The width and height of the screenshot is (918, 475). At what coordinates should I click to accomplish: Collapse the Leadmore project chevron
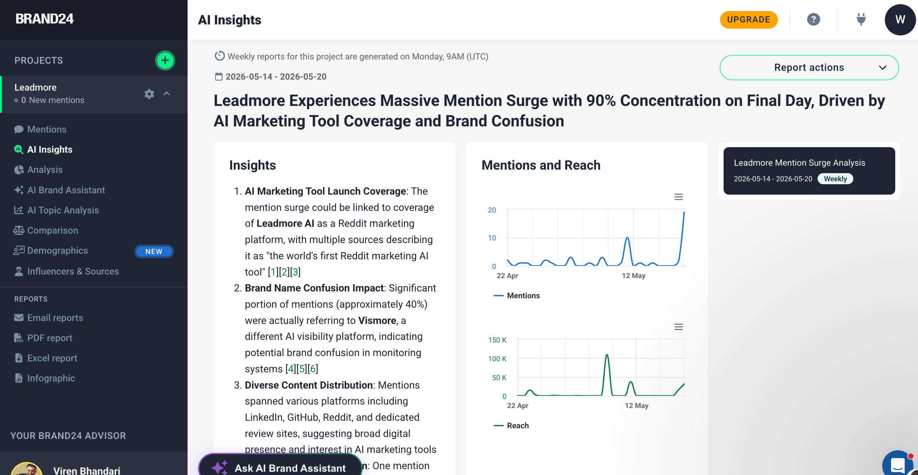166,94
